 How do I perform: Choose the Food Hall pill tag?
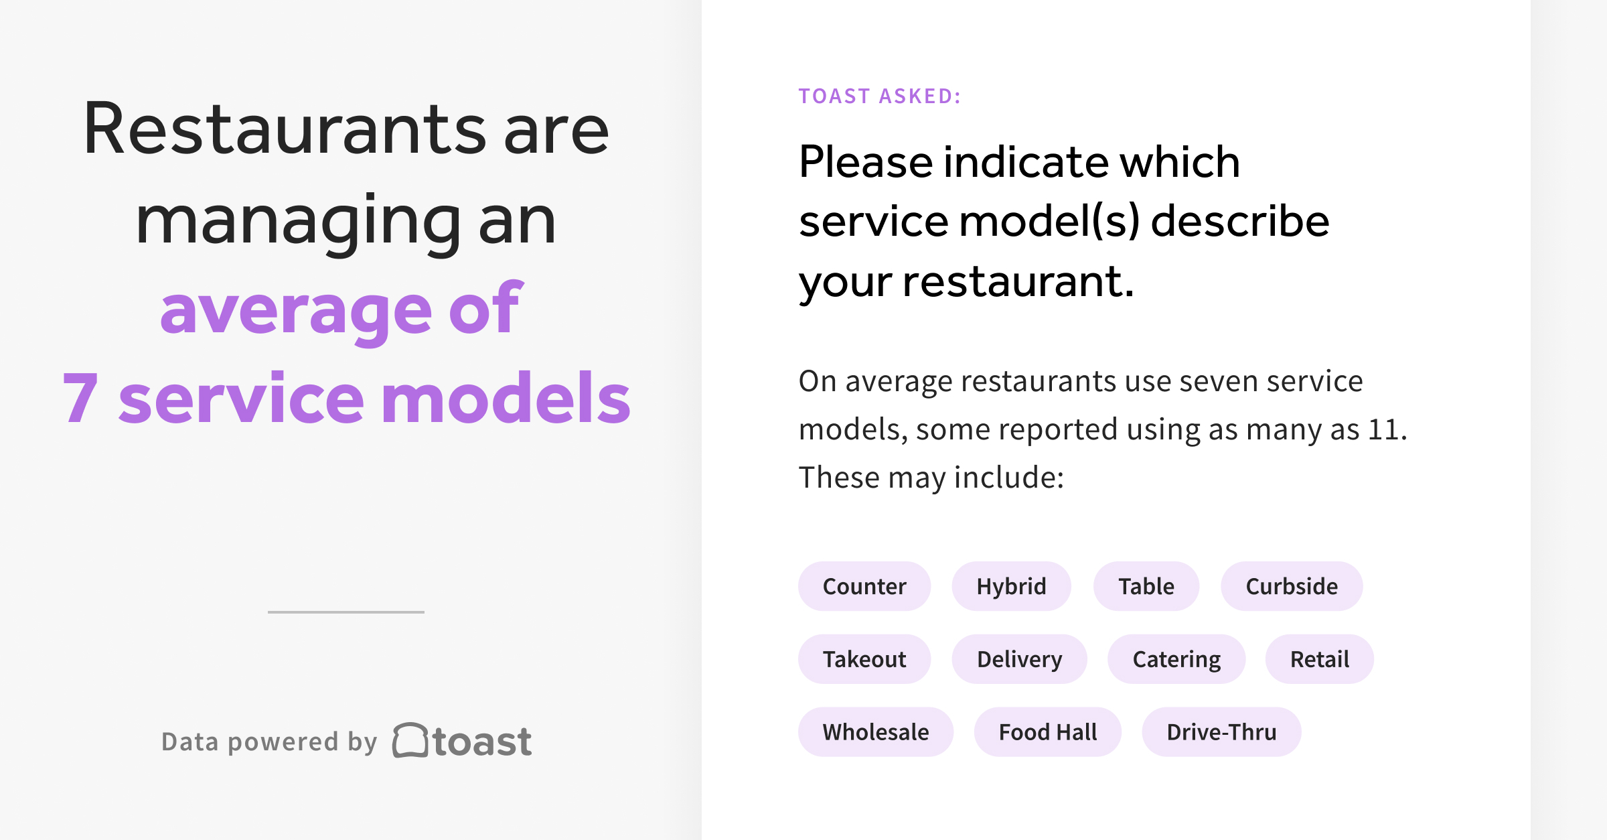pos(1047,732)
